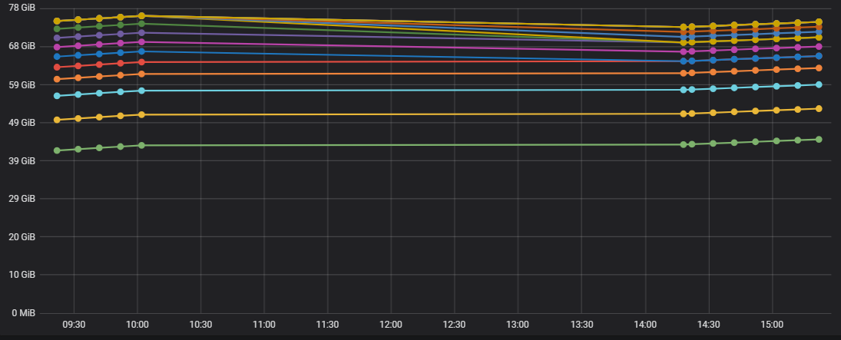Click the lowest green line at 12:00
This screenshot has height=340, width=841.
(391, 145)
